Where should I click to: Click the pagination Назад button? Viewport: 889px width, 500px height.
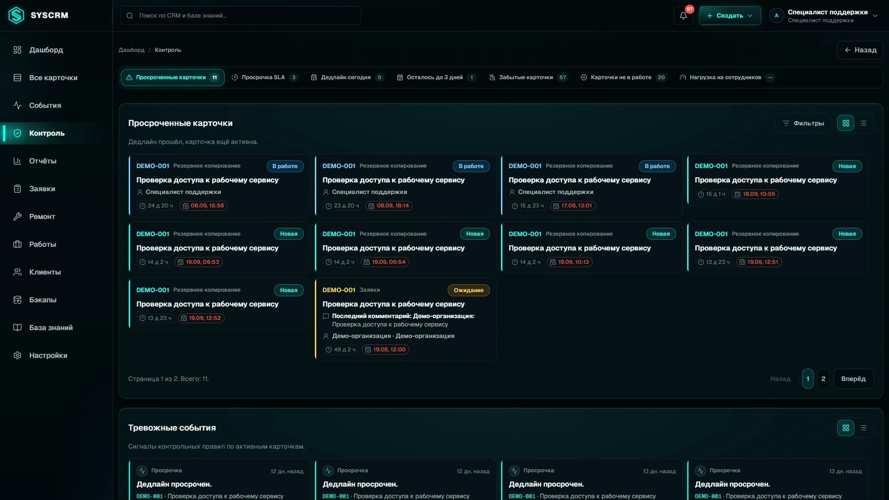(x=780, y=379)
